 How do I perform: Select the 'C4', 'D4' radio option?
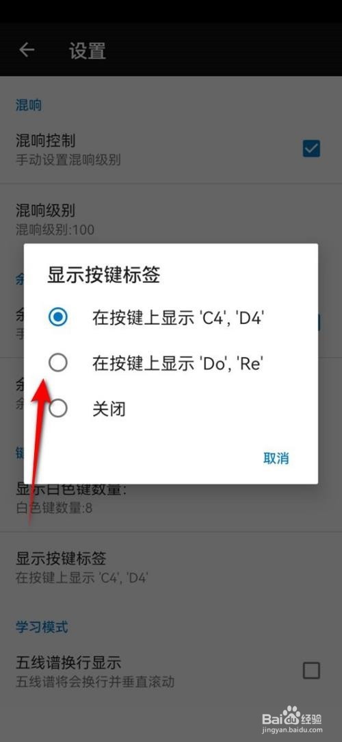click(58, 317)
